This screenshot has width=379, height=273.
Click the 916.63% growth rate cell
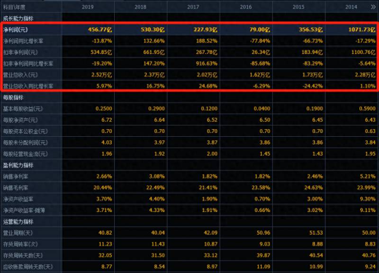coord(207,64)
